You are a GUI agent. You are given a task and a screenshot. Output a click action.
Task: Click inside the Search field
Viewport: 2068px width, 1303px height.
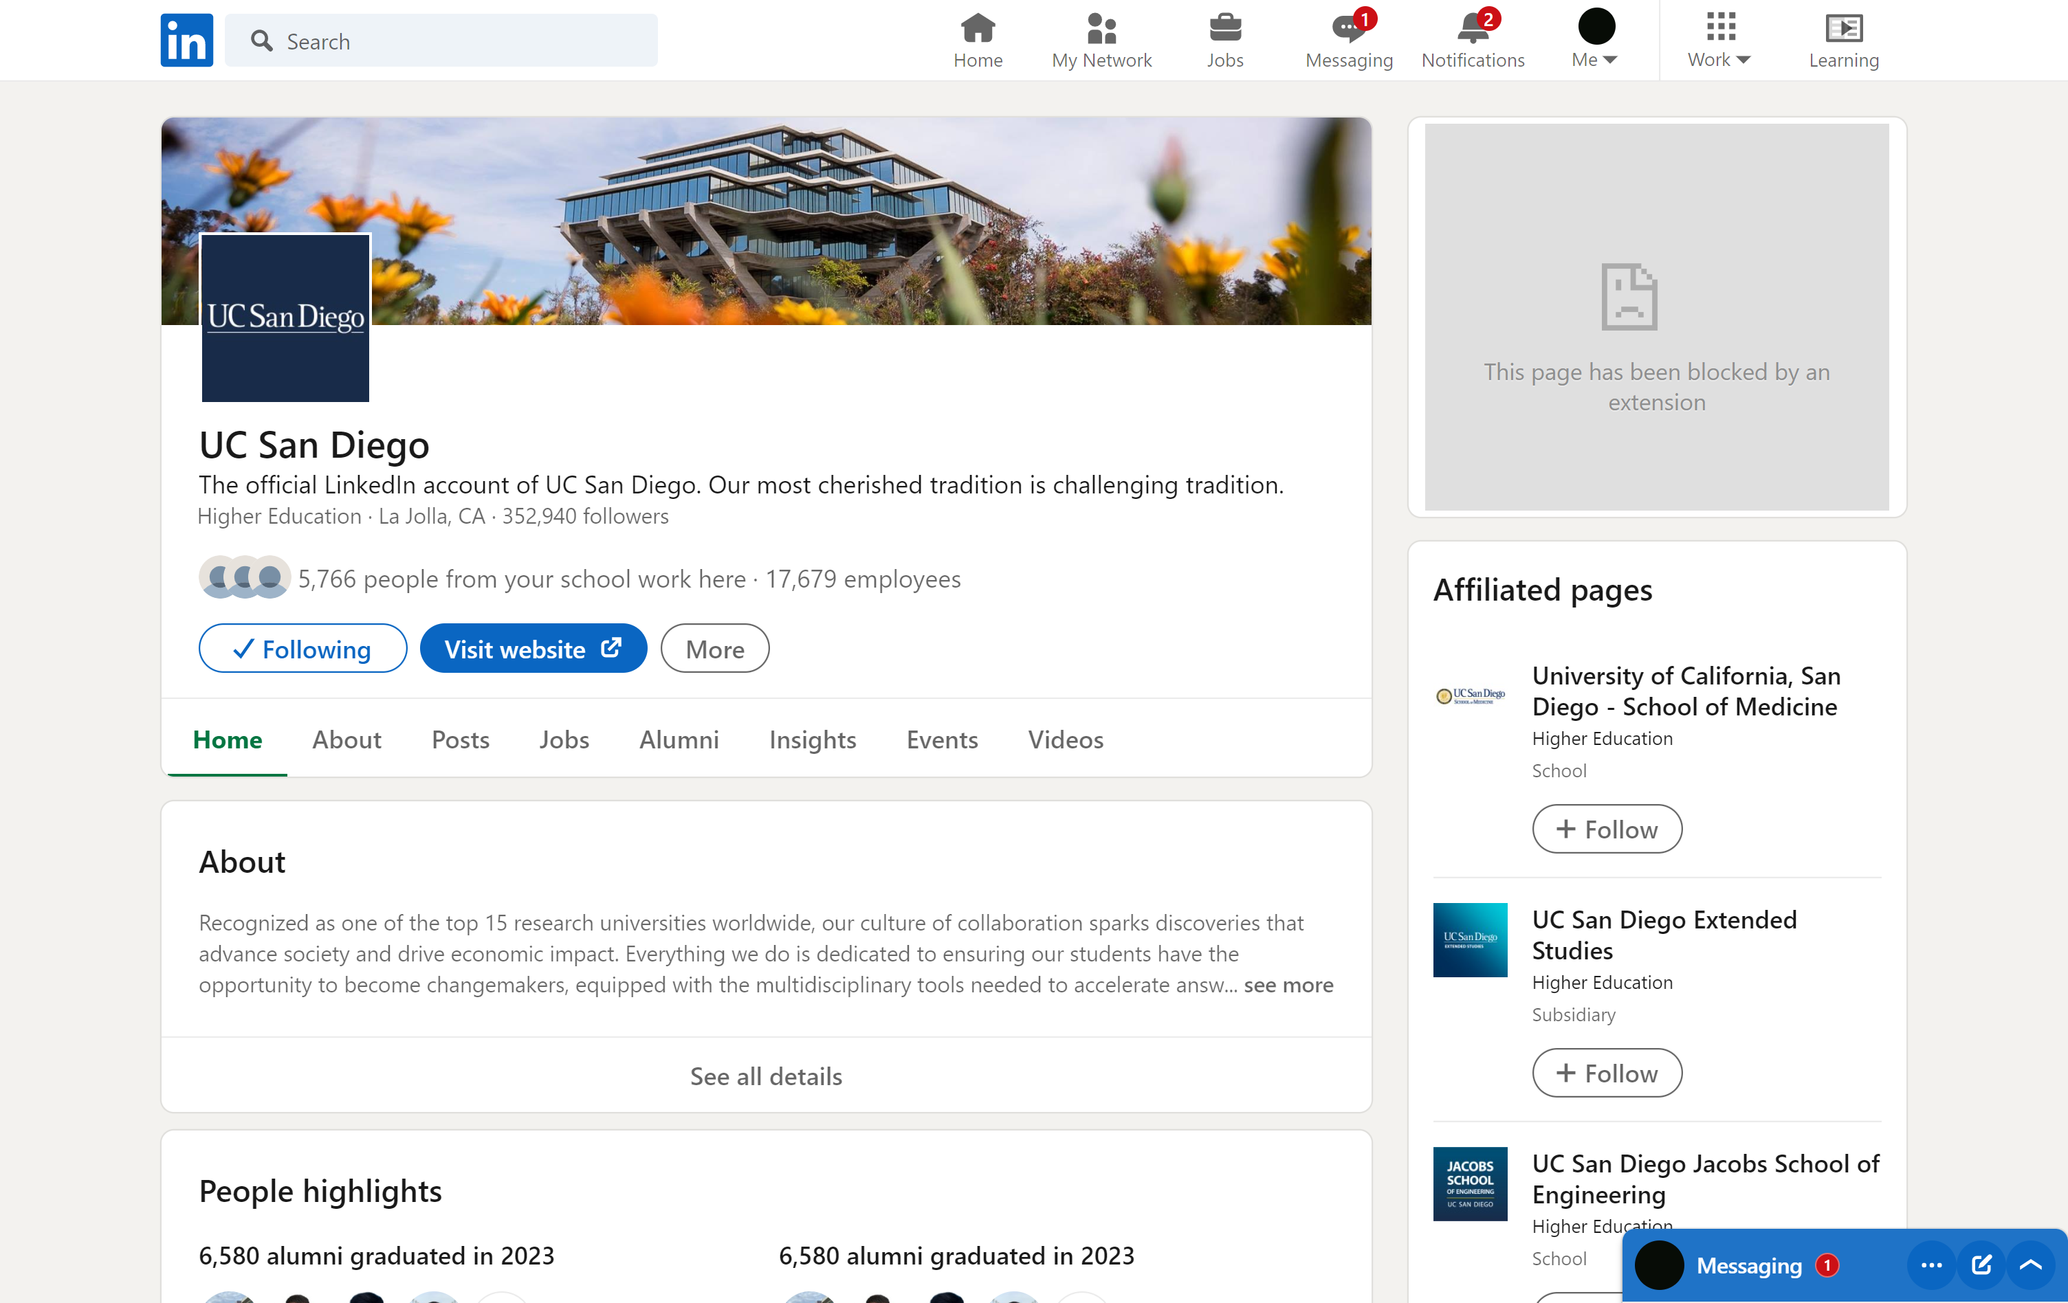[x=441, y=39]
